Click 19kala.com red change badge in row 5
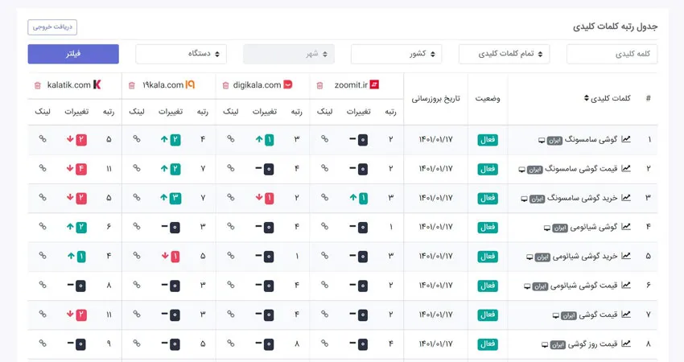The width and height of the screenshot is (684, 362). click(175, 257)
